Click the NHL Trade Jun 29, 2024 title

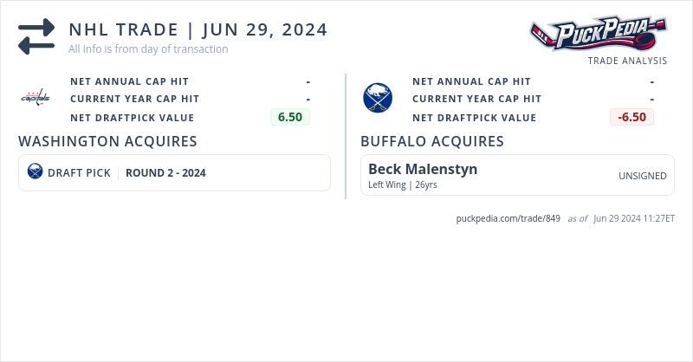coord(198,29)
